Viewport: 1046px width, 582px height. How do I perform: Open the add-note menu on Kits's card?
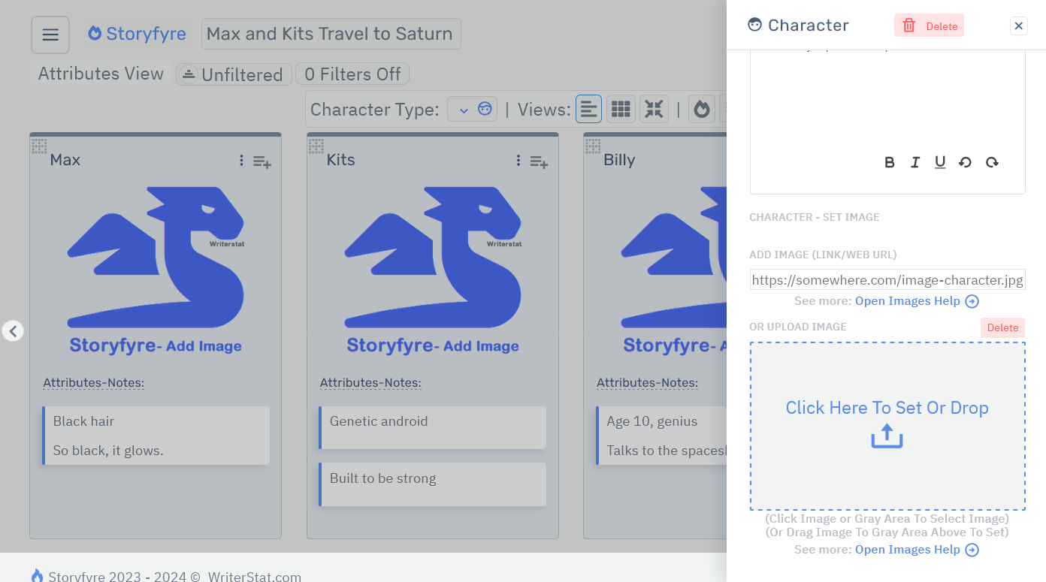(538, 161)
